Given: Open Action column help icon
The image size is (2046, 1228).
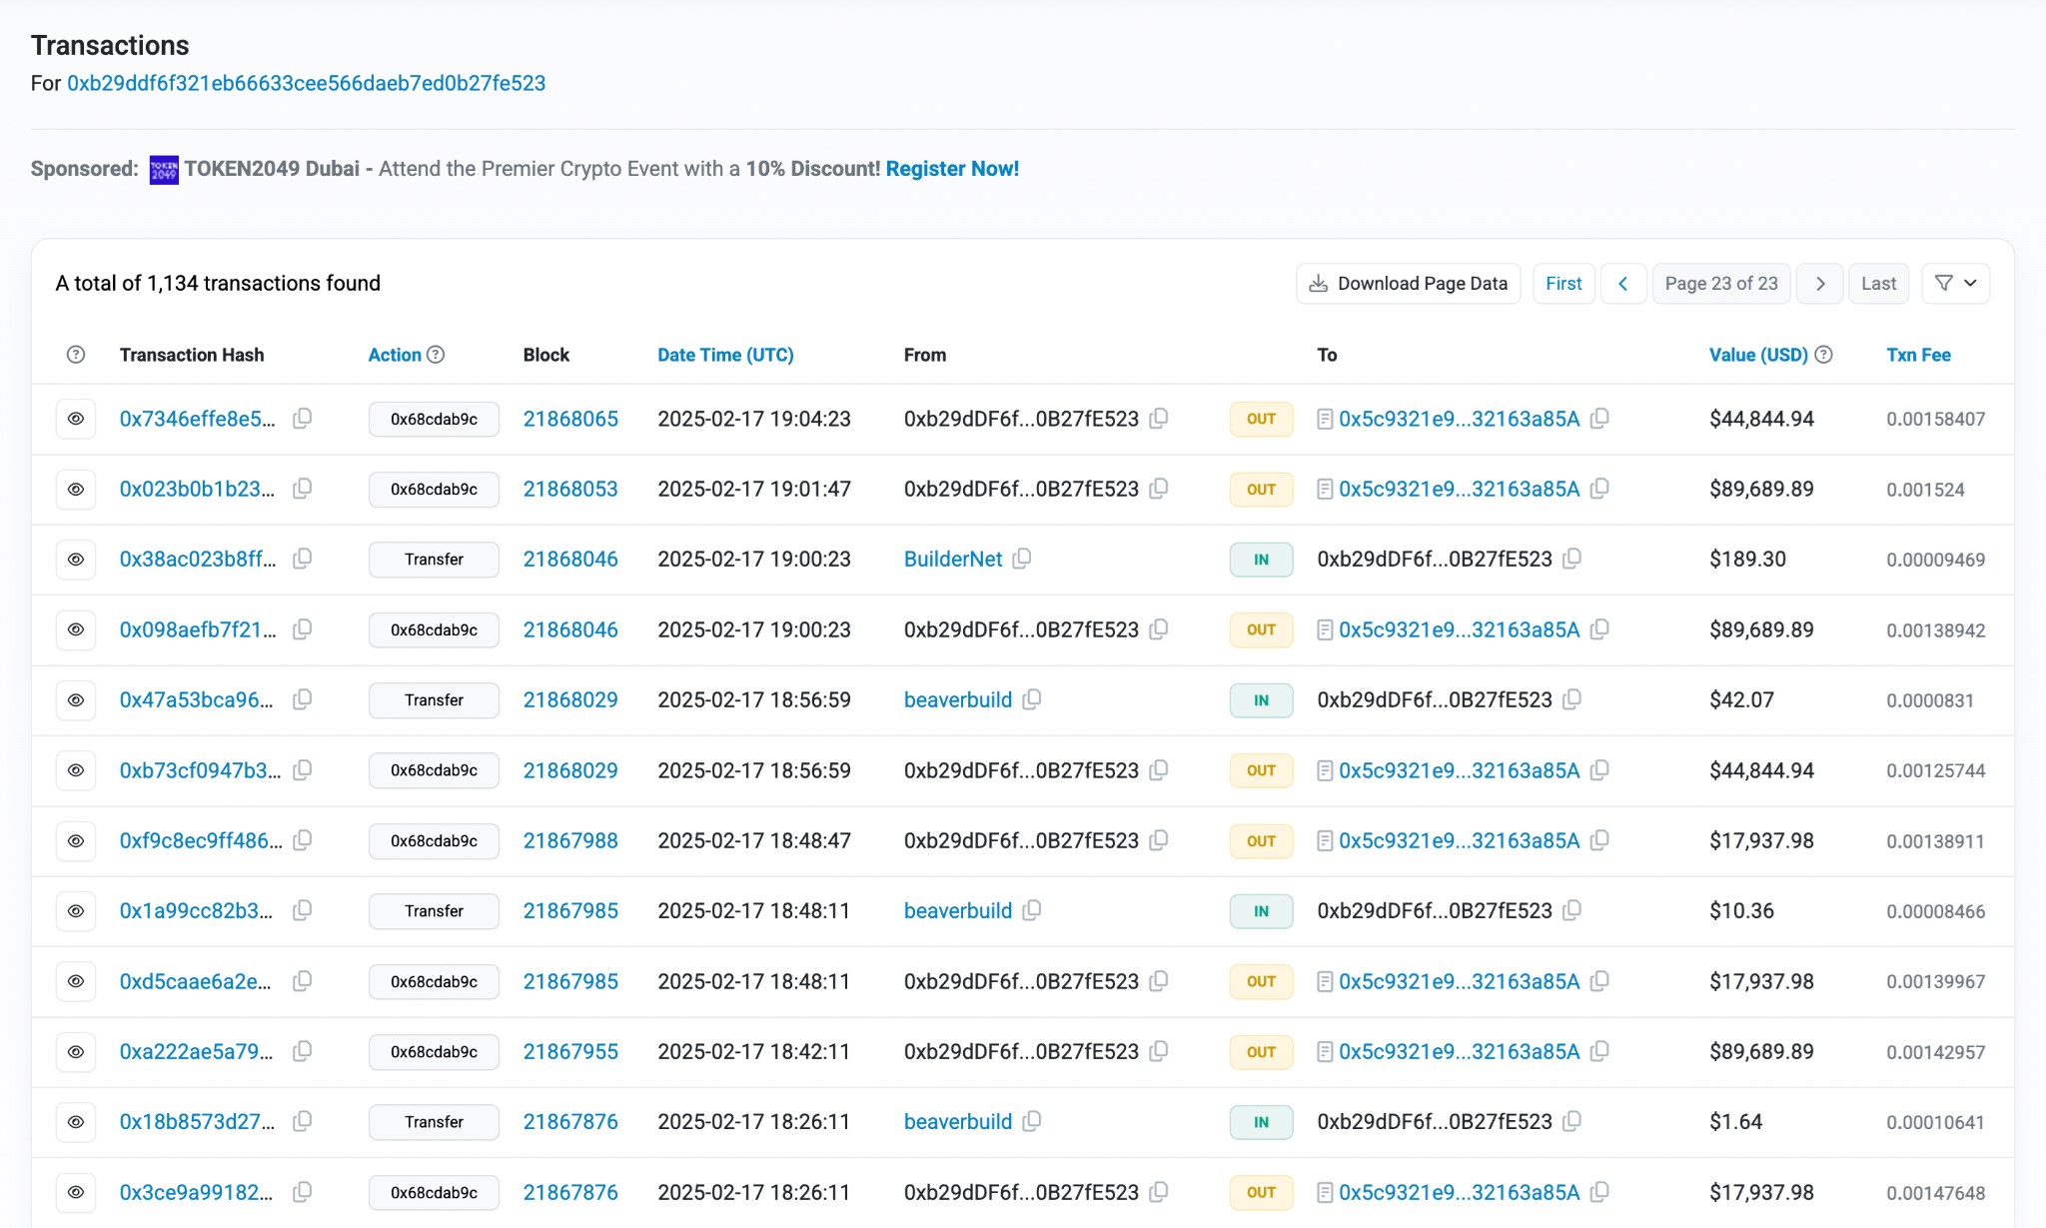Looking at the screenshot, I should tap(436, 355).
